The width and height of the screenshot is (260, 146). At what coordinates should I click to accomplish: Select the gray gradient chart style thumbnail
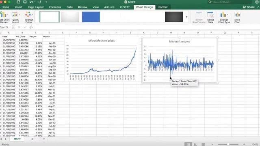[70, 17]
